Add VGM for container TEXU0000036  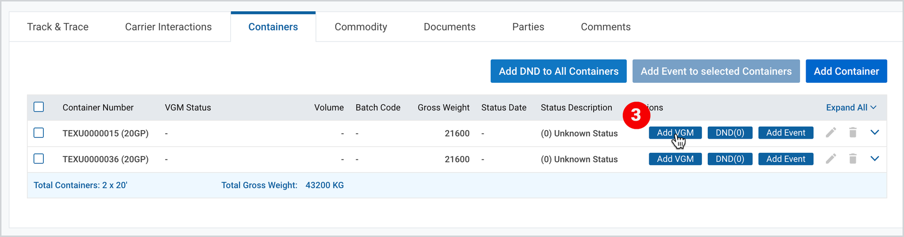(675, 159)
